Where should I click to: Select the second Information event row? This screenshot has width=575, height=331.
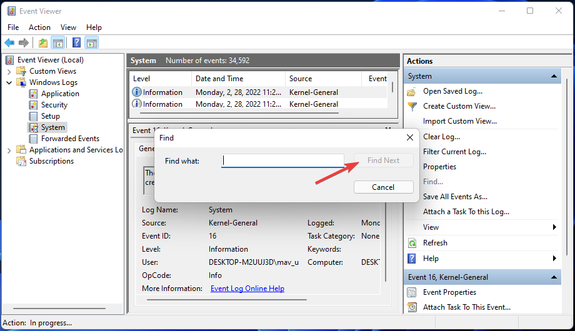click(259, 104)
